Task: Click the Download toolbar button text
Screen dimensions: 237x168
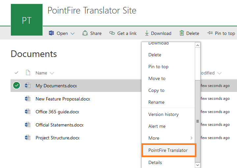Action: (161, 33)
